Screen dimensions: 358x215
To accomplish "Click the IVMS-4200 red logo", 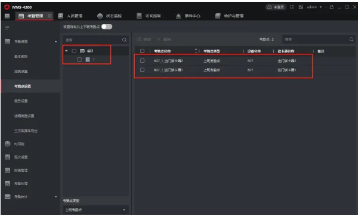I will 7,7.
